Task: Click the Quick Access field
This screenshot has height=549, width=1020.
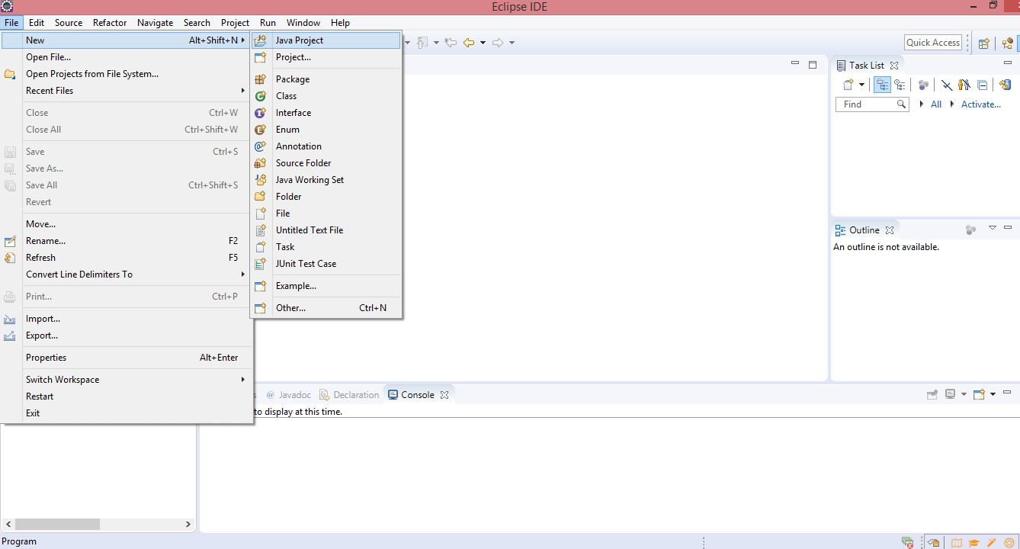Action: pos(933,43)
